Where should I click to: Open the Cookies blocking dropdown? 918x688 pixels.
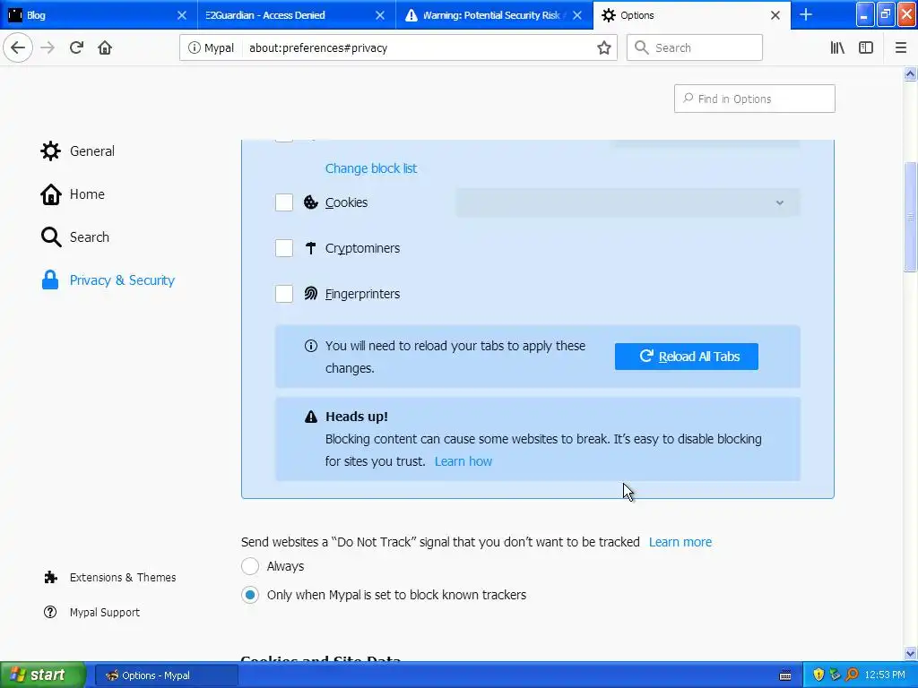tap(628, 202)
